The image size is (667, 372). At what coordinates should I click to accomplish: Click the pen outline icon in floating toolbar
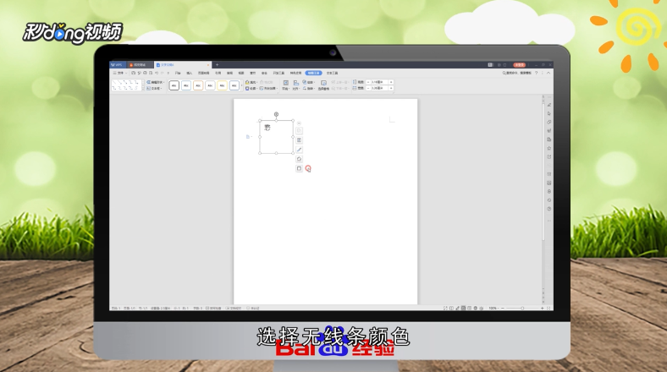299,150
